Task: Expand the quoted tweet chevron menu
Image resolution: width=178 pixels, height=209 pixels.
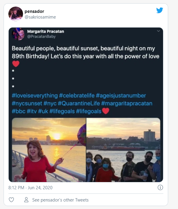Action: click(159, 31)
